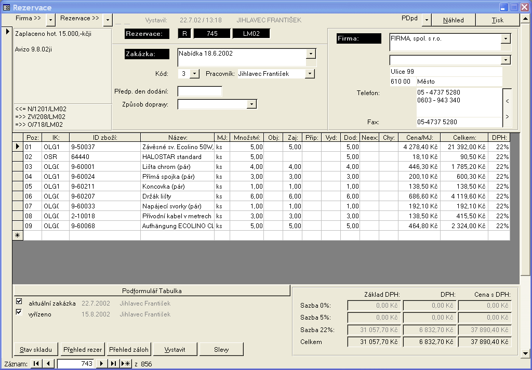Screen dimensions: 532x370
Task: Click the Podformulář Tabulka header button
Action: pyautogui.click(x=152, y=290)
